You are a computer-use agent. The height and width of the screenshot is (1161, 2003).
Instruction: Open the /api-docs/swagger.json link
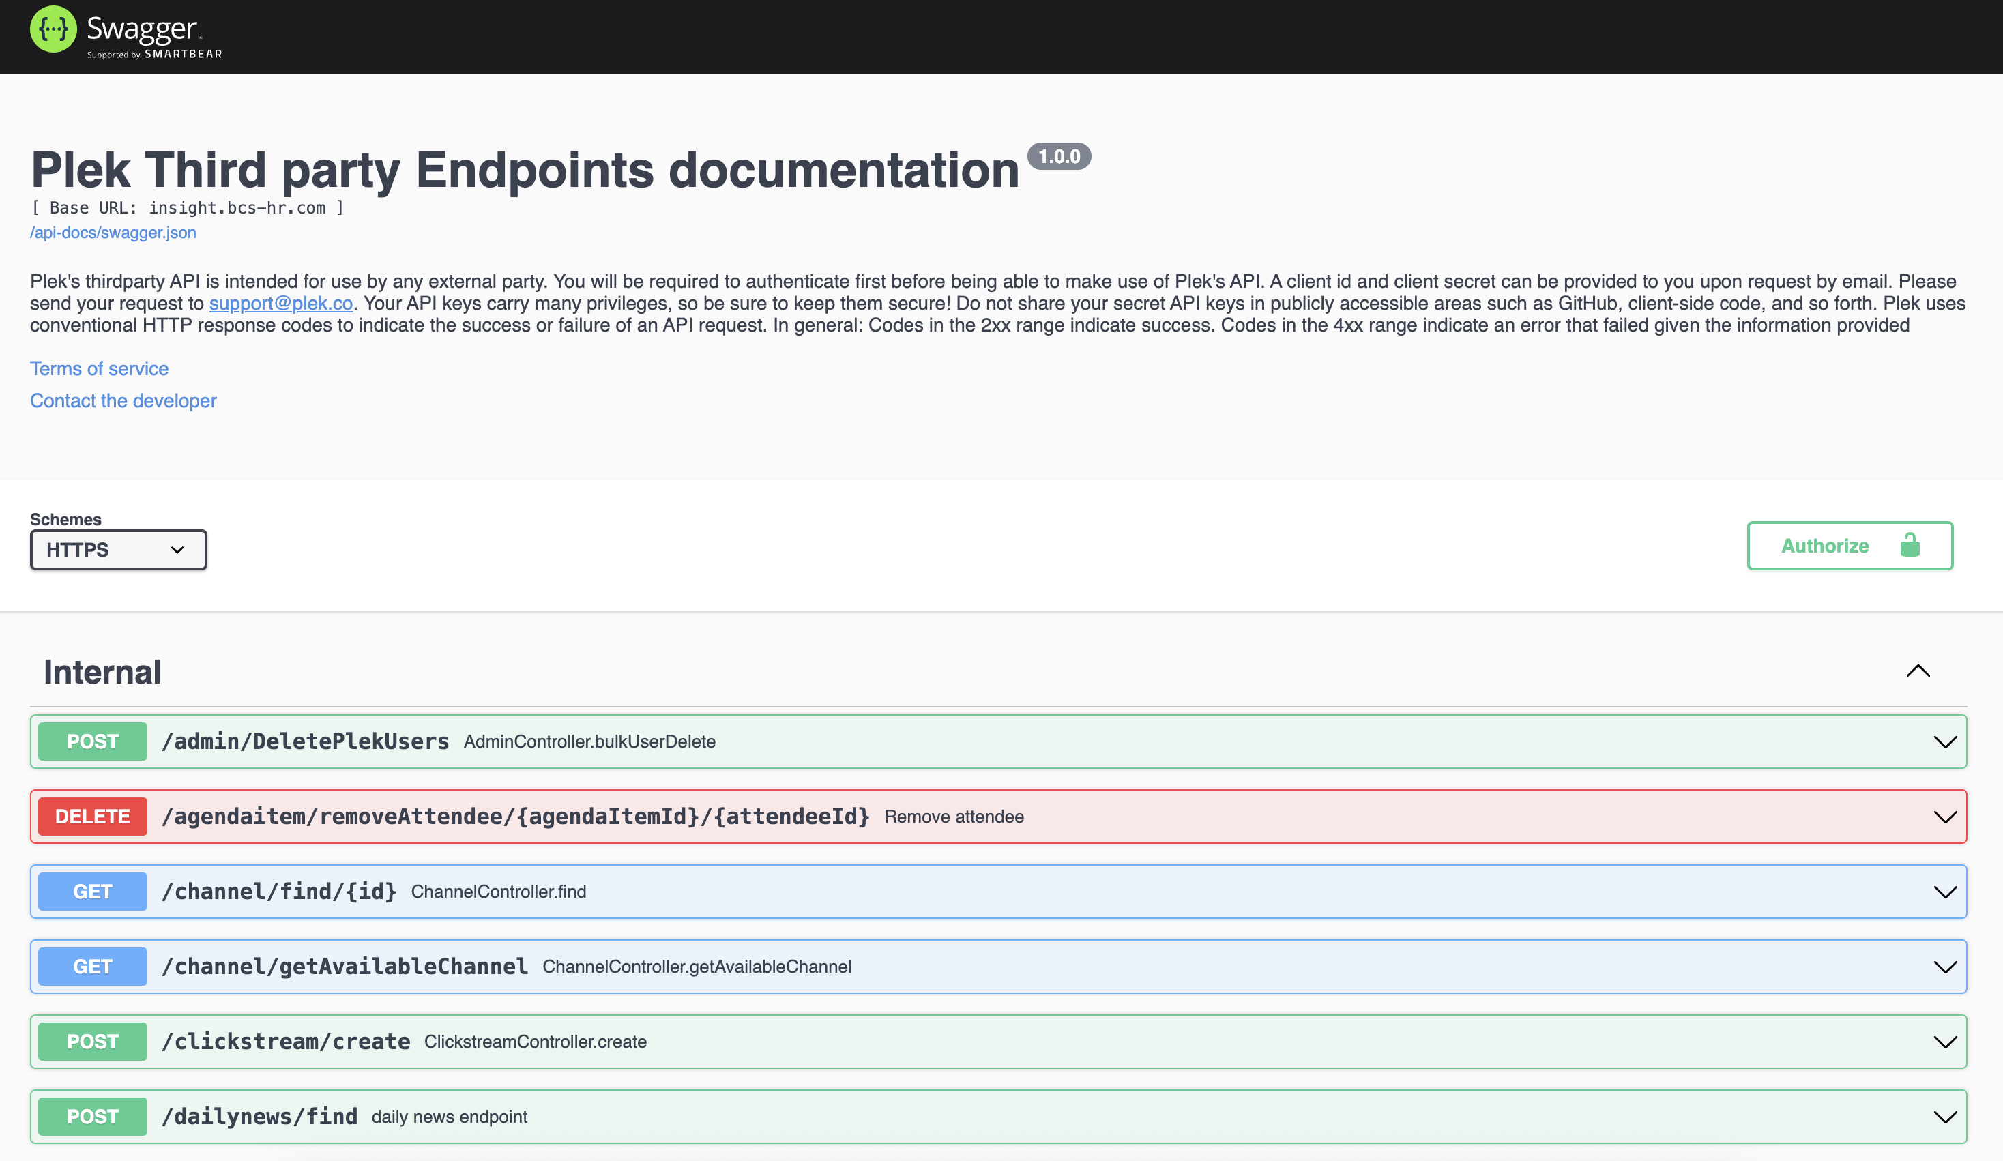113,233
